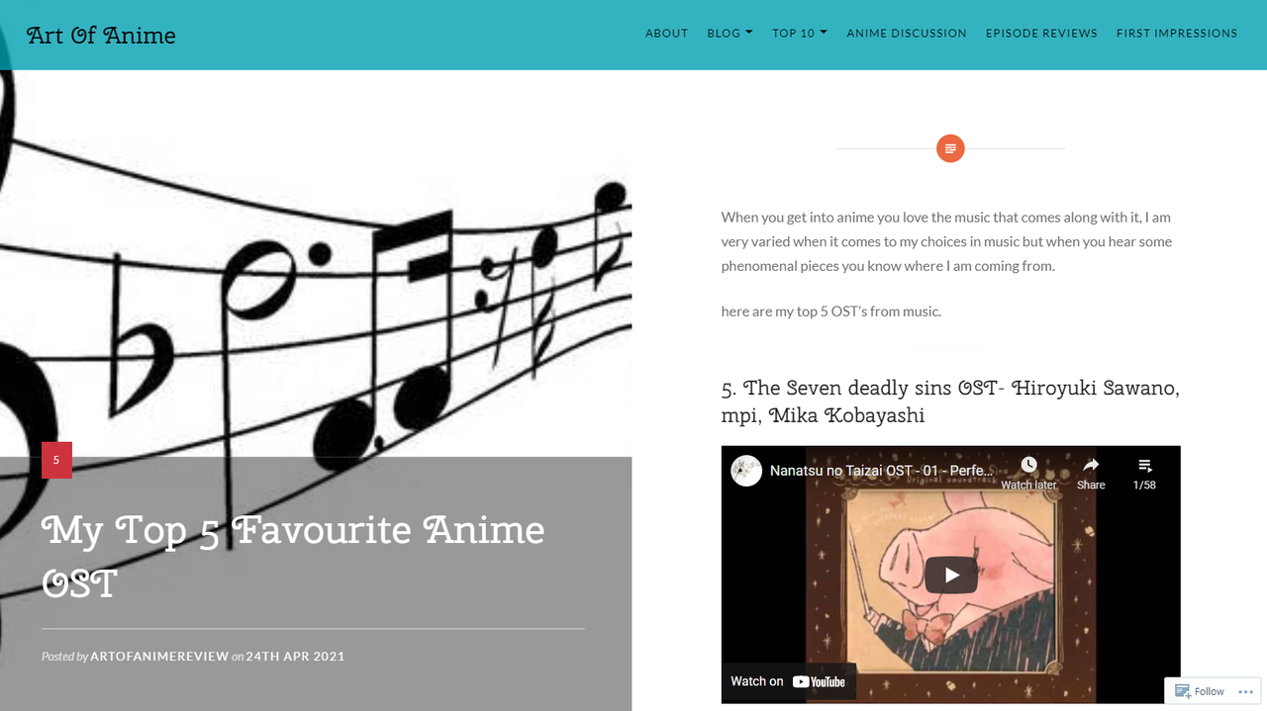Open the 1/58 playlist queue icon
This screenshot has height=711, width=1267.
click(1144, 465)
